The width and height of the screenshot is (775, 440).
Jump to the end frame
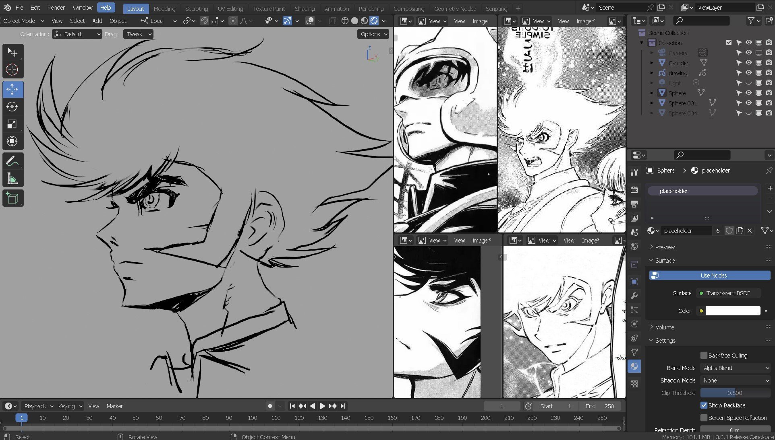343,406
